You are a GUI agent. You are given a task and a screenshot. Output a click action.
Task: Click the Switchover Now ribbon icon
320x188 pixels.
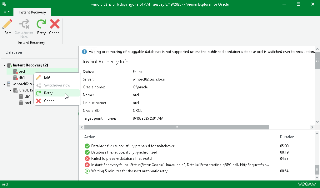[x=24, y=25]
